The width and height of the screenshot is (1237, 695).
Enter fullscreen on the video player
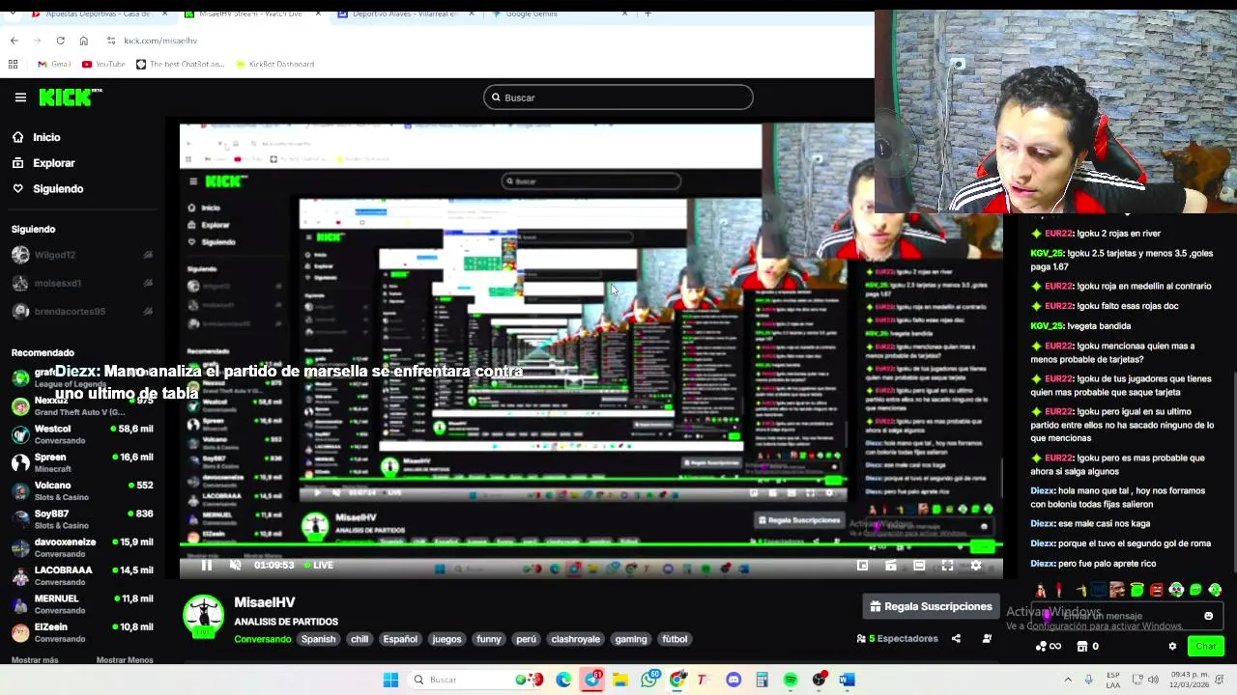point(947,566)
